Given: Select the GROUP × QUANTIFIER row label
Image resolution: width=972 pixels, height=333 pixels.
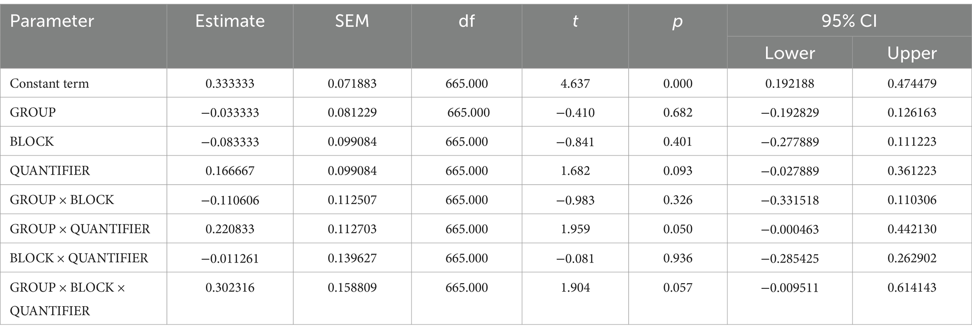Looking at the screenshot, I should pos(80,229).
